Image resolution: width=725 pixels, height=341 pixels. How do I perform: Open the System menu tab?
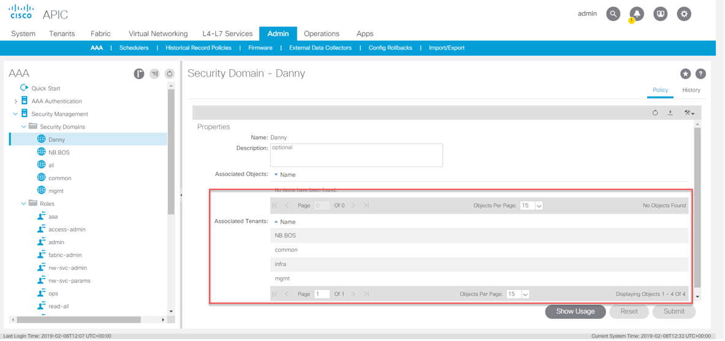(23, 34)
